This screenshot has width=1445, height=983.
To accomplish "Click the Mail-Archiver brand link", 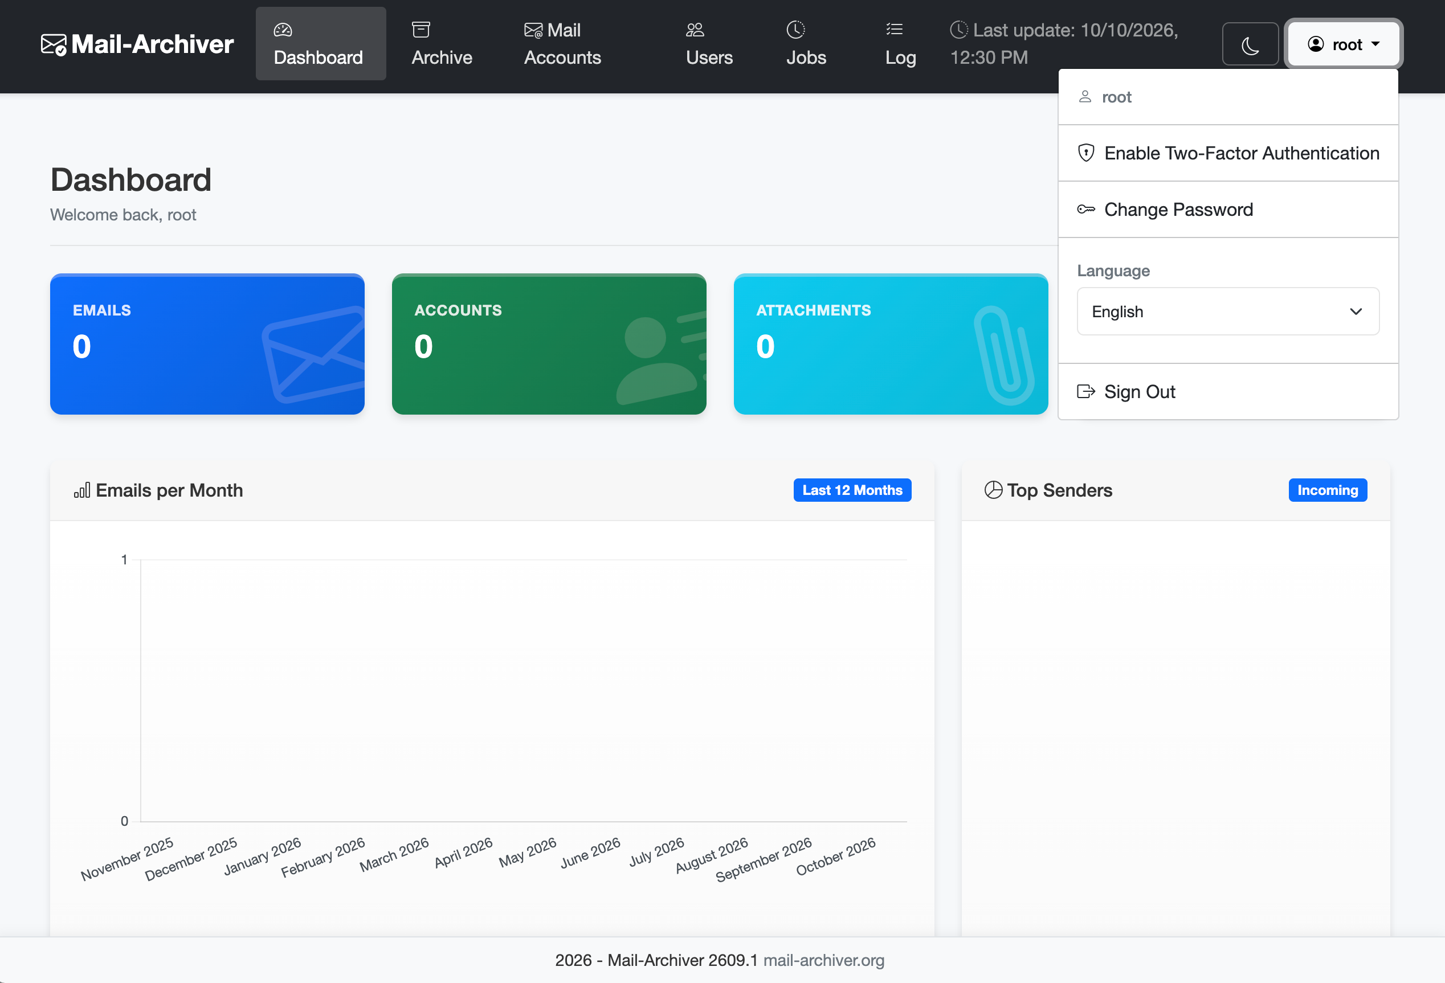I will [137, 44].
